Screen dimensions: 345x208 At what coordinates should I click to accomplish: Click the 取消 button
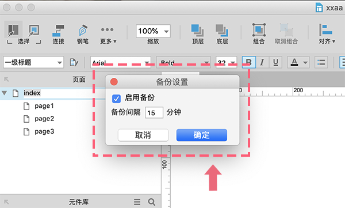point(143,135)
